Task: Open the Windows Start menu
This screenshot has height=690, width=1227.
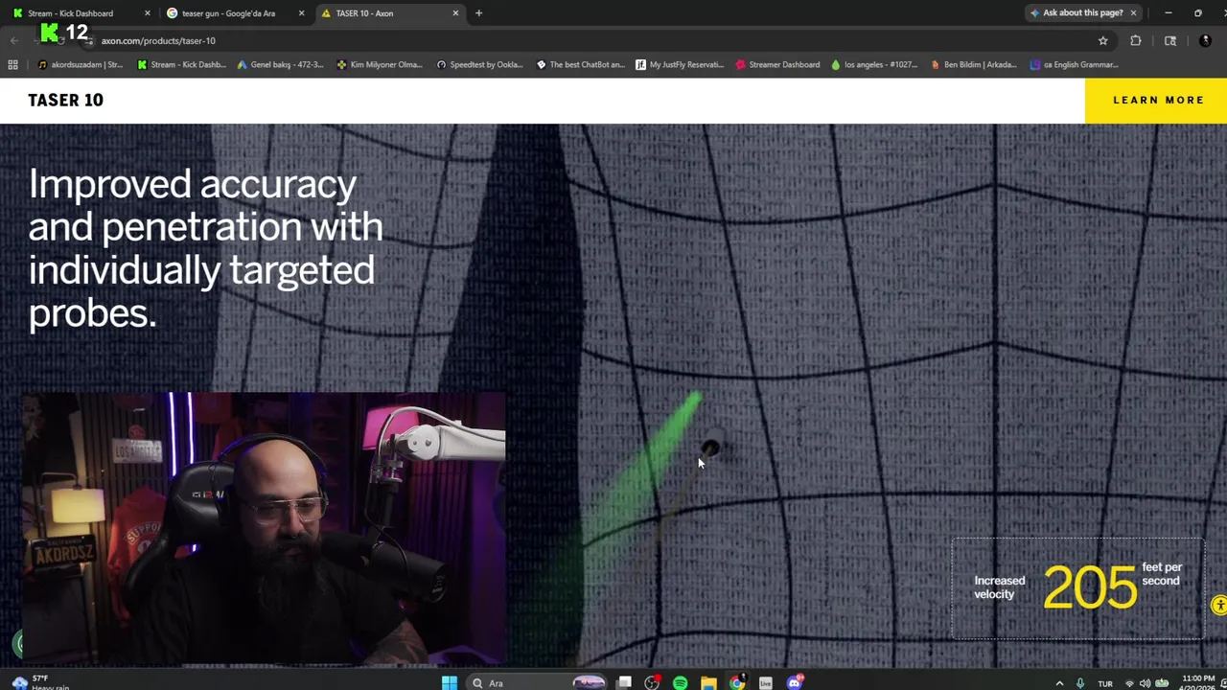Action: tap(449, 682)
